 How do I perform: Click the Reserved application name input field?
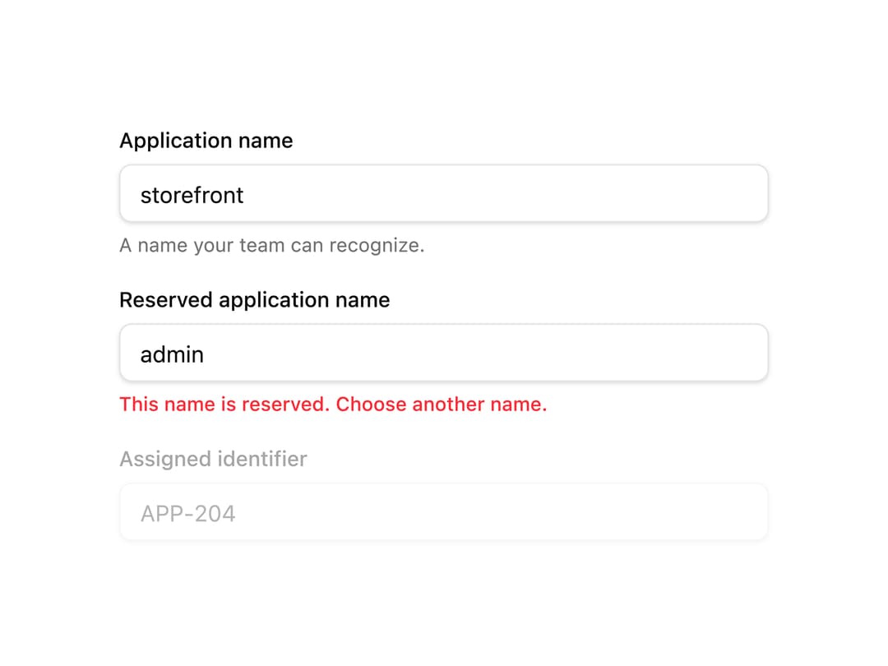click(x=443, y=353)
